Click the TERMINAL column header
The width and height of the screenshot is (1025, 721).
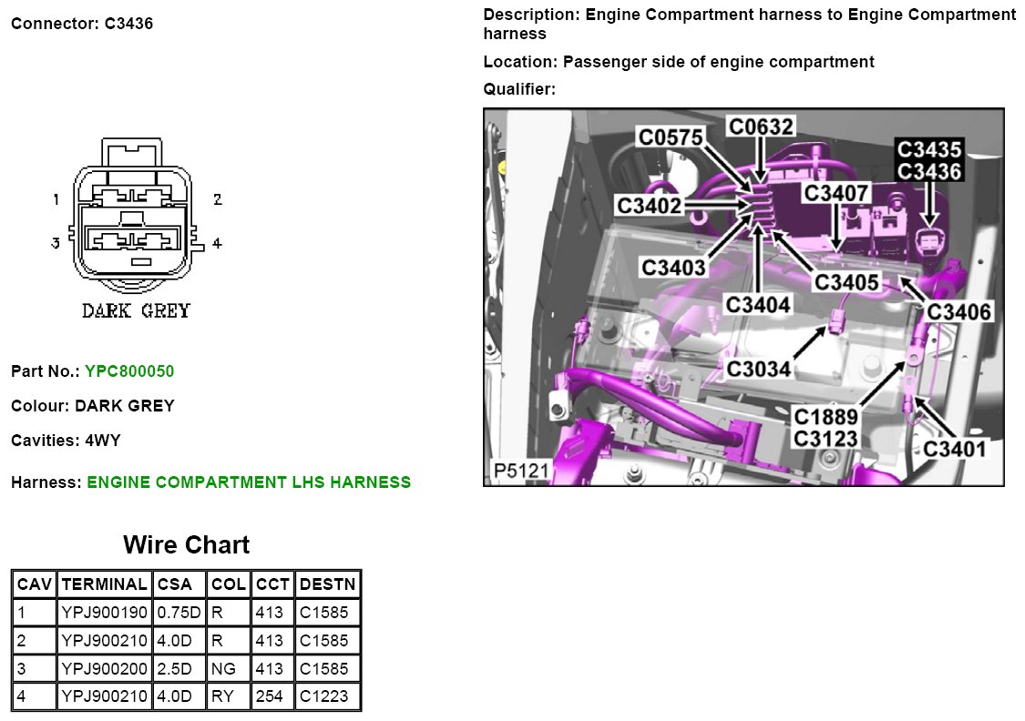[105, 584]
